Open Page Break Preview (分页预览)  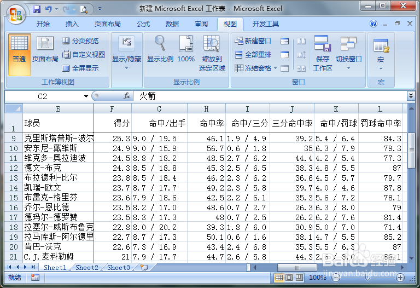(x=80, y=41)
